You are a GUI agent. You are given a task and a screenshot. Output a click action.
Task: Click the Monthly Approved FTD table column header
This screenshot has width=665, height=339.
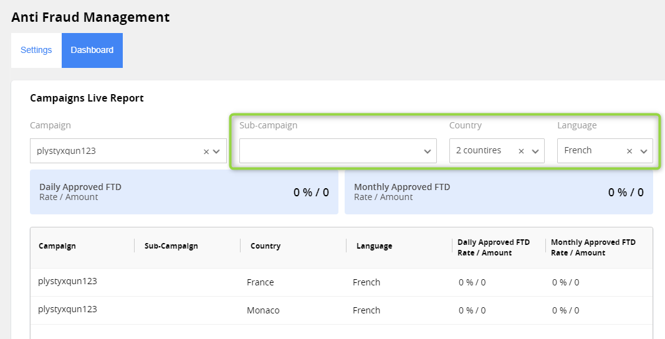593,247
